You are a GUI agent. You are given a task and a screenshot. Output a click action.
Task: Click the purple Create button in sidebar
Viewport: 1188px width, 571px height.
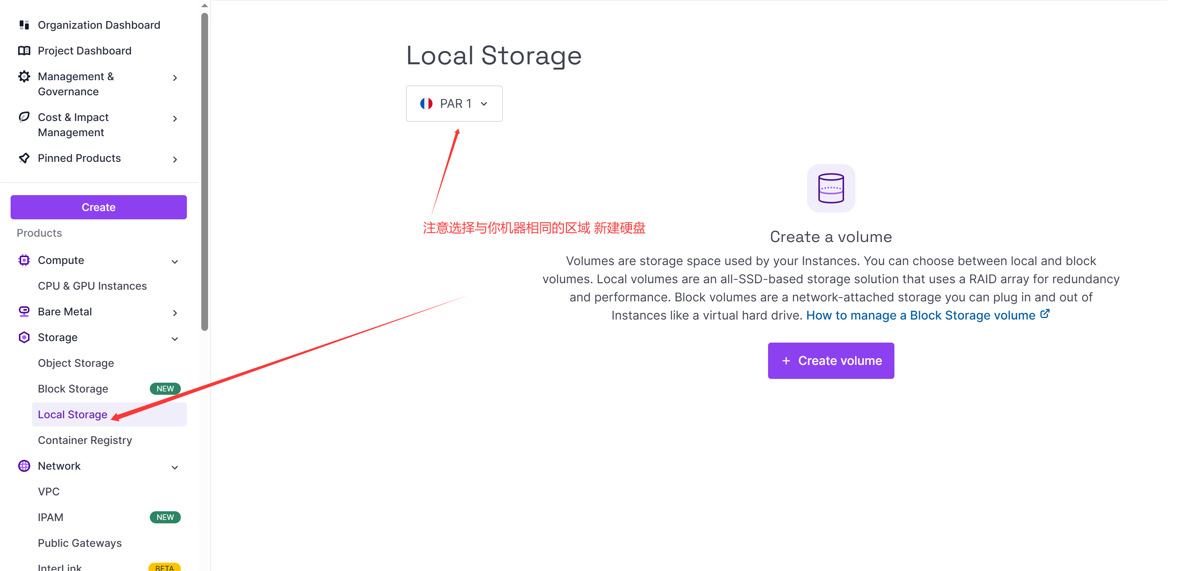click(x=99, y=207)
